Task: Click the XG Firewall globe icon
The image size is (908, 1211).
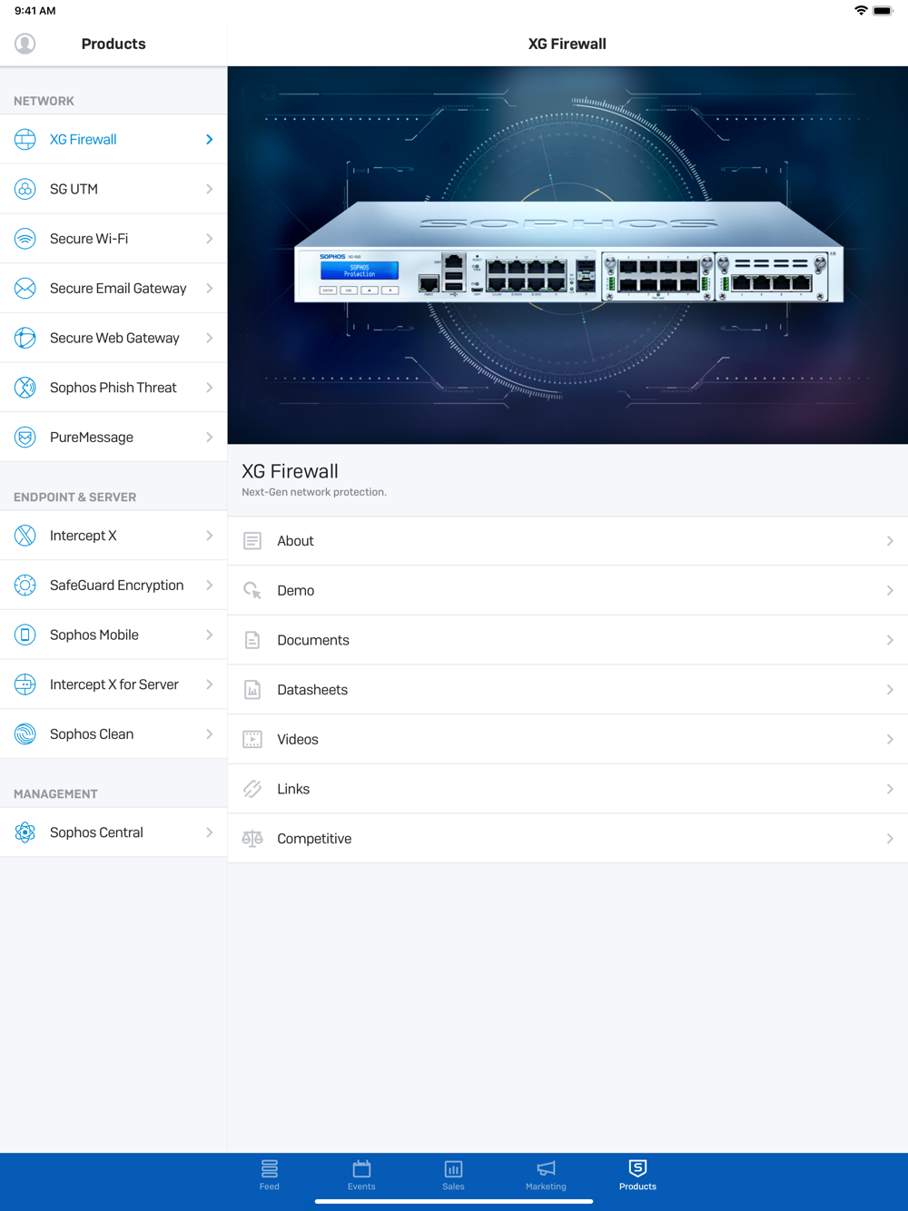Action: tap(25, 139)
